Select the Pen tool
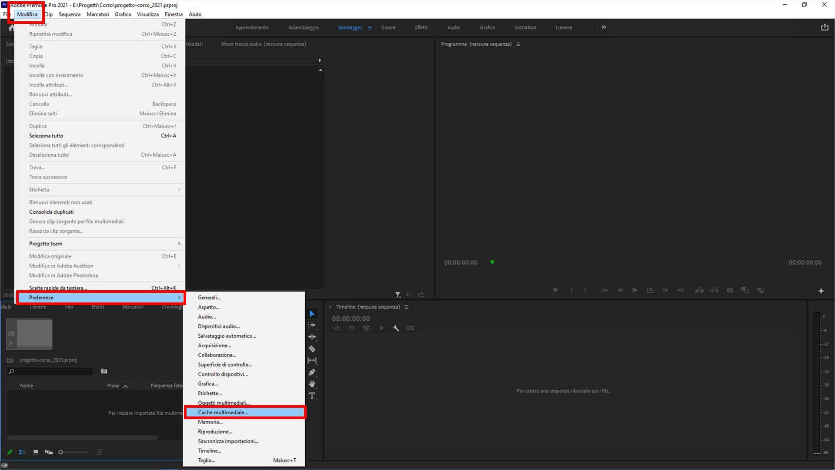 (x=312, y=373)
